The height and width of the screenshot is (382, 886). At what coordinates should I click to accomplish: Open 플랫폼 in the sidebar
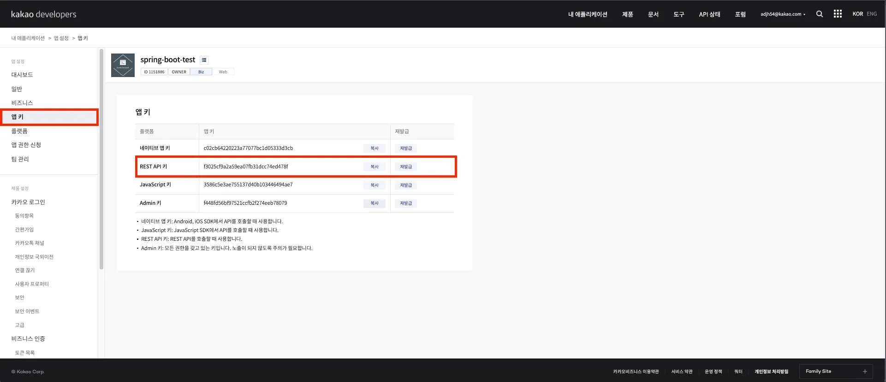pyautogui.click(x=19, y=131)
